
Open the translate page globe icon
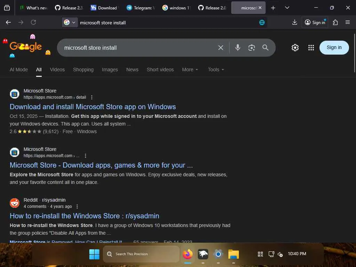click(x=262, y=23)
